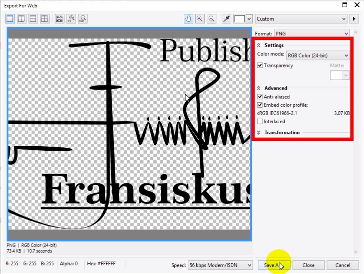
Task: Switch to four previews layout
Action: pos(44,19)
